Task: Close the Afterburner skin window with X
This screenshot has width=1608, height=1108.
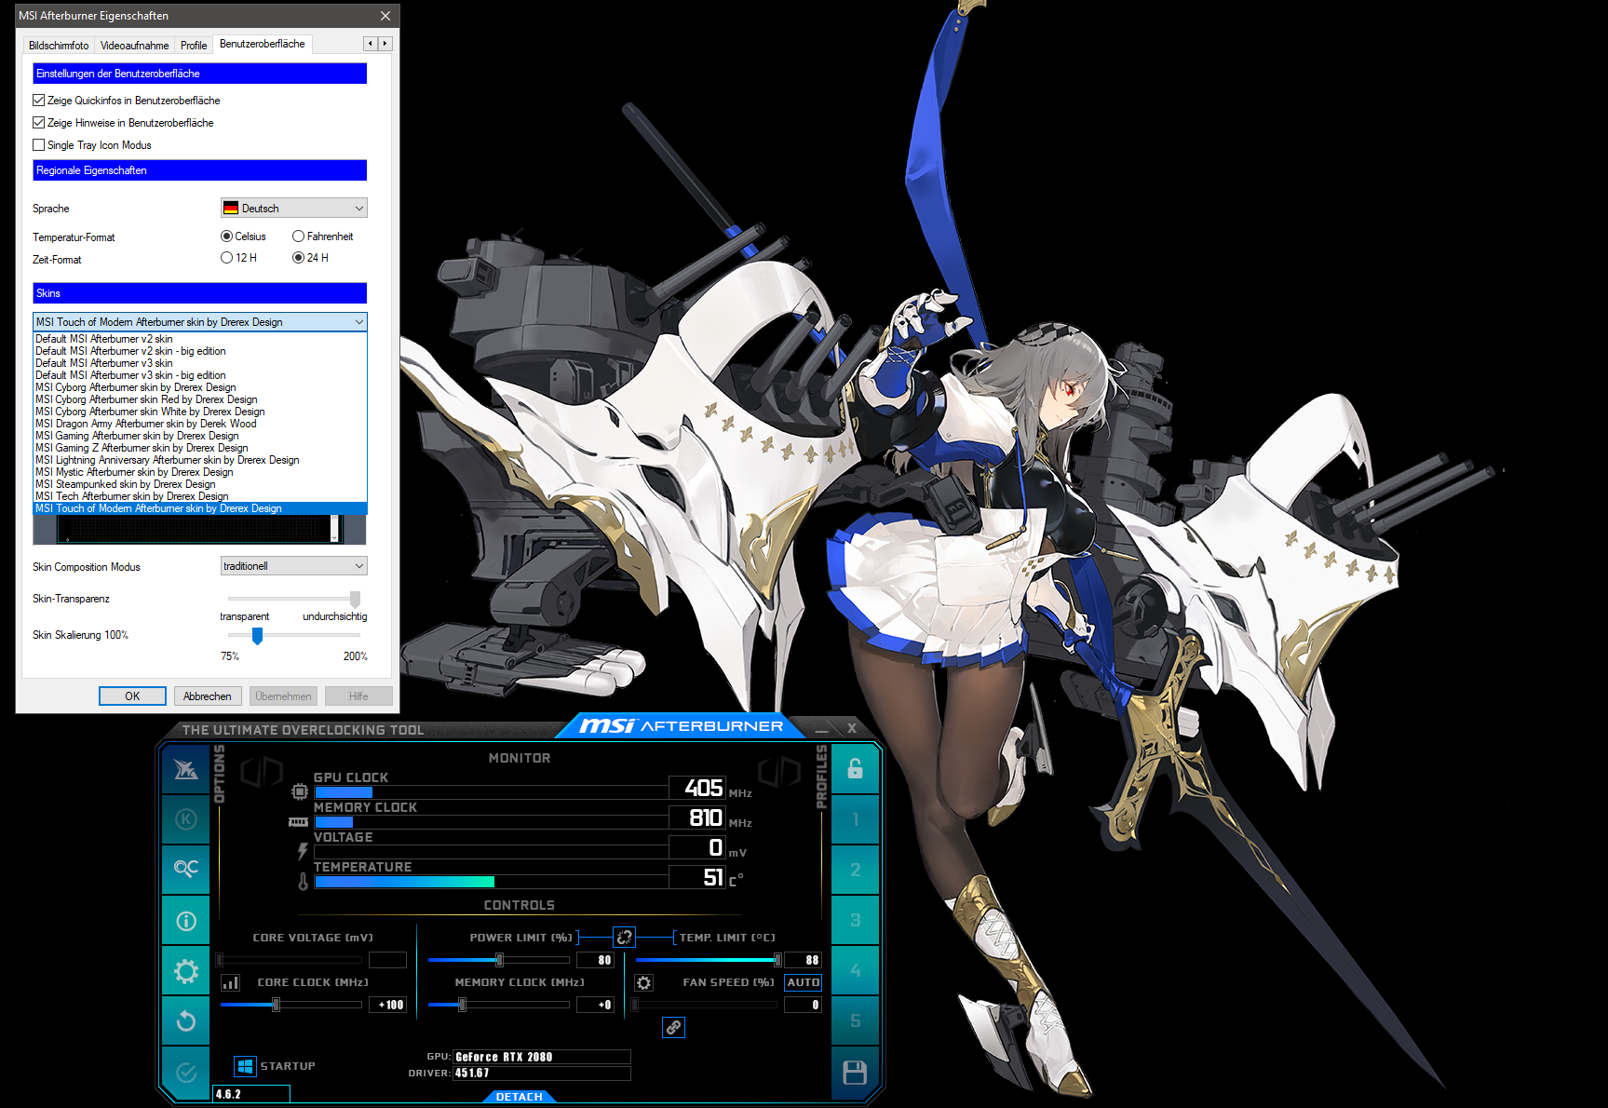Action: (x=852, y=728)
